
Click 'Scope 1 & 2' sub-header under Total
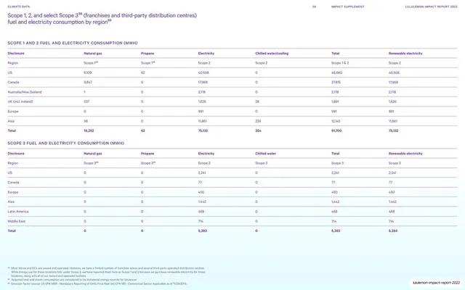coord(340,63)
